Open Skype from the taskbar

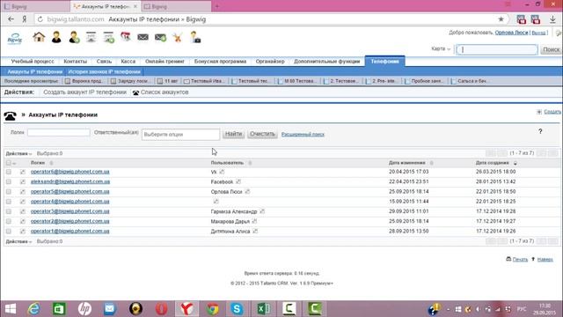click(237, 309)
